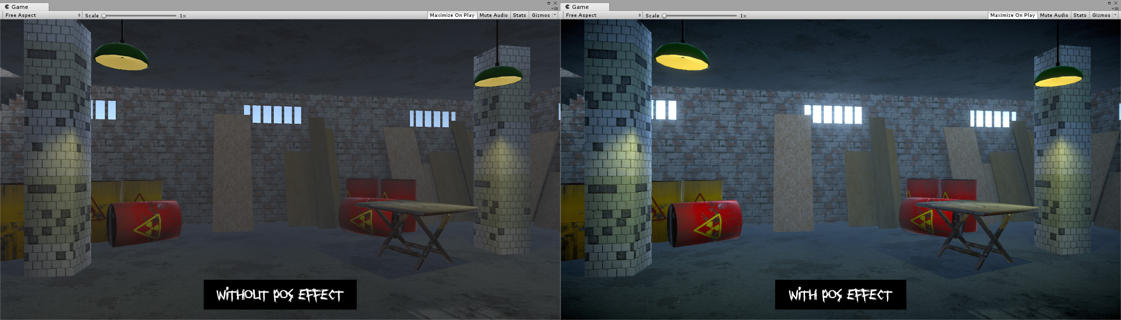Select the Game tab in the left panel
This screenshot has width=1121, height=320.
(x=25, y=7)
